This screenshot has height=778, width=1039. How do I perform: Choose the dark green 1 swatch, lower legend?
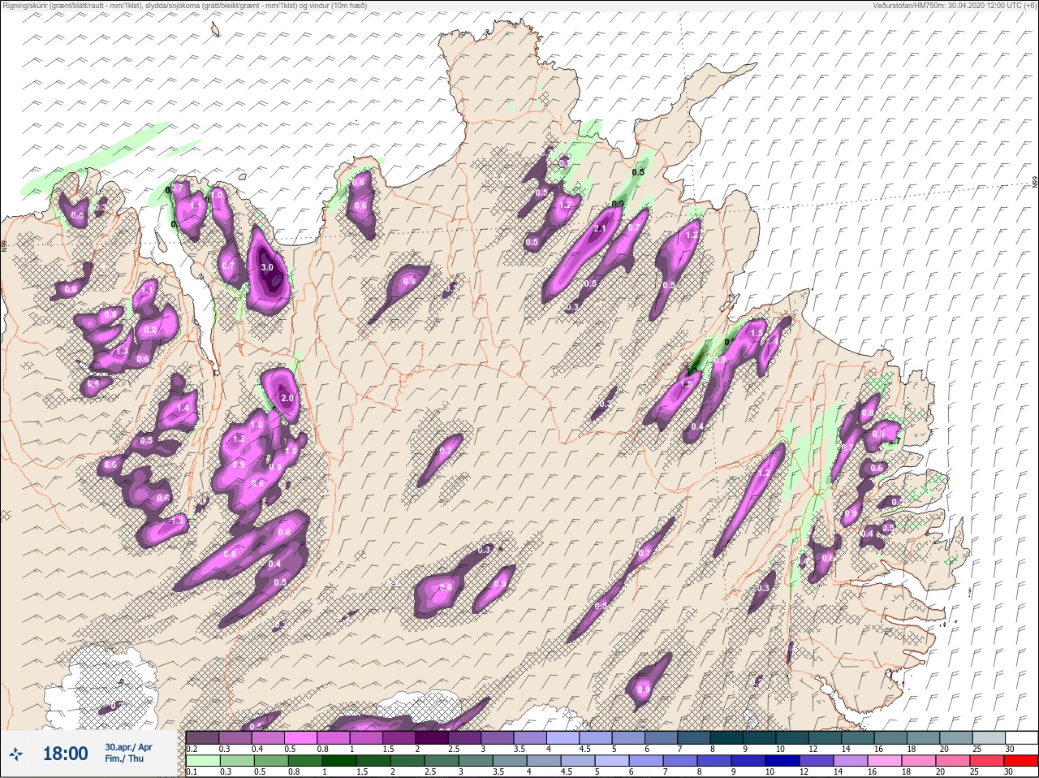pyautogui.click(x=340, y=761)
